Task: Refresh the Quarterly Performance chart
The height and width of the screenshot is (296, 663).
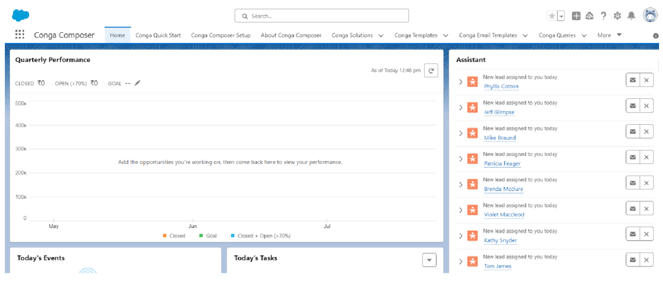Action: [x=431, y=70]
